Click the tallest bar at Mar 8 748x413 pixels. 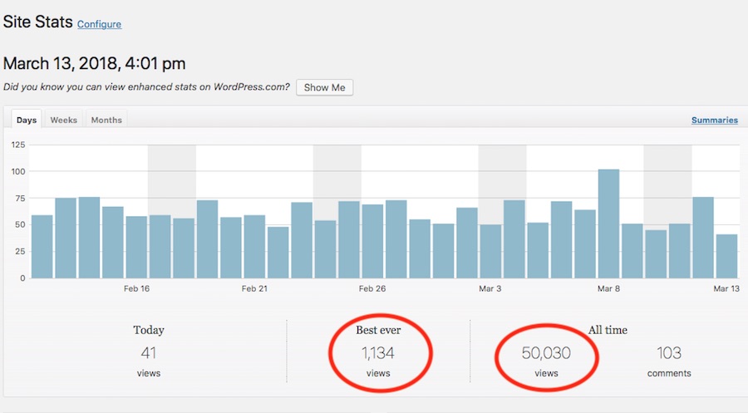click(608, 224)
